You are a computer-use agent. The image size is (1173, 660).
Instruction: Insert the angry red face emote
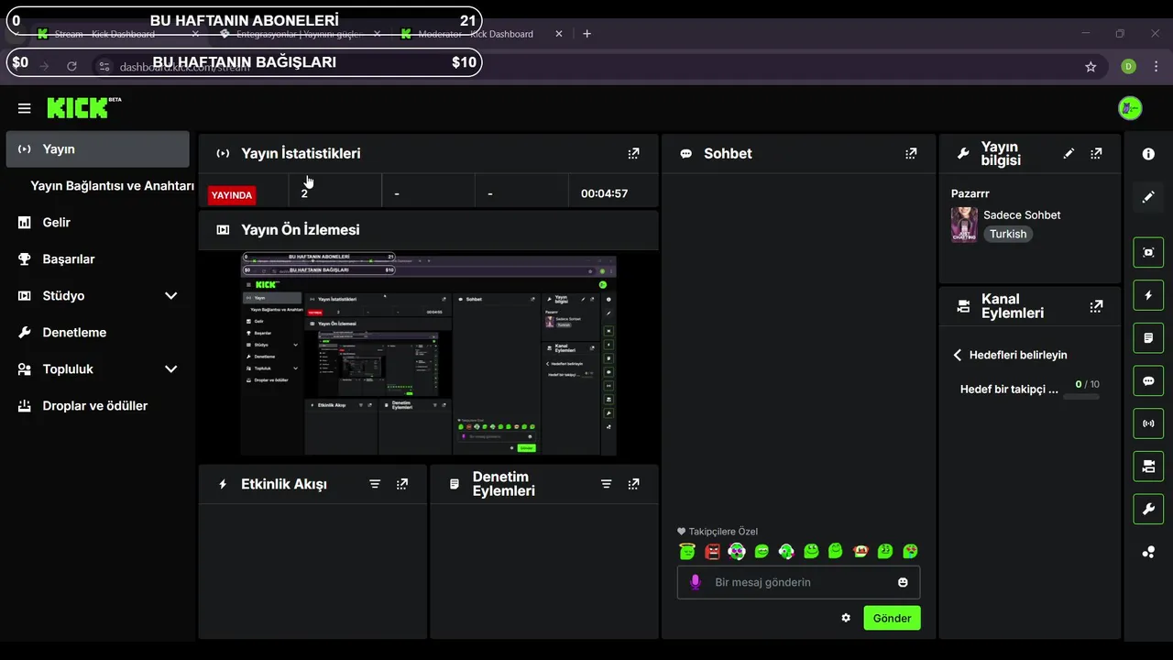[712, 551]
